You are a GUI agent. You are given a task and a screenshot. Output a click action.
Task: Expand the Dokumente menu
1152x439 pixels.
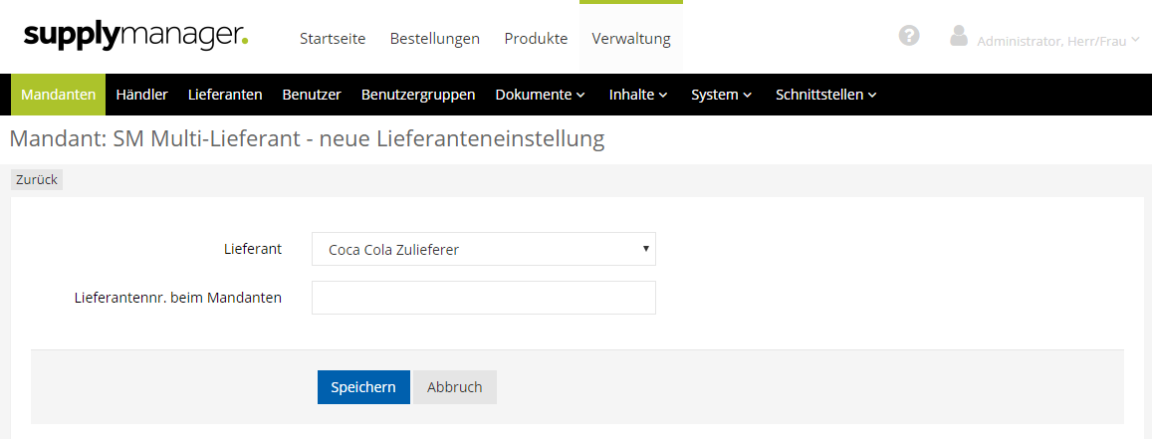coord(540,95)
